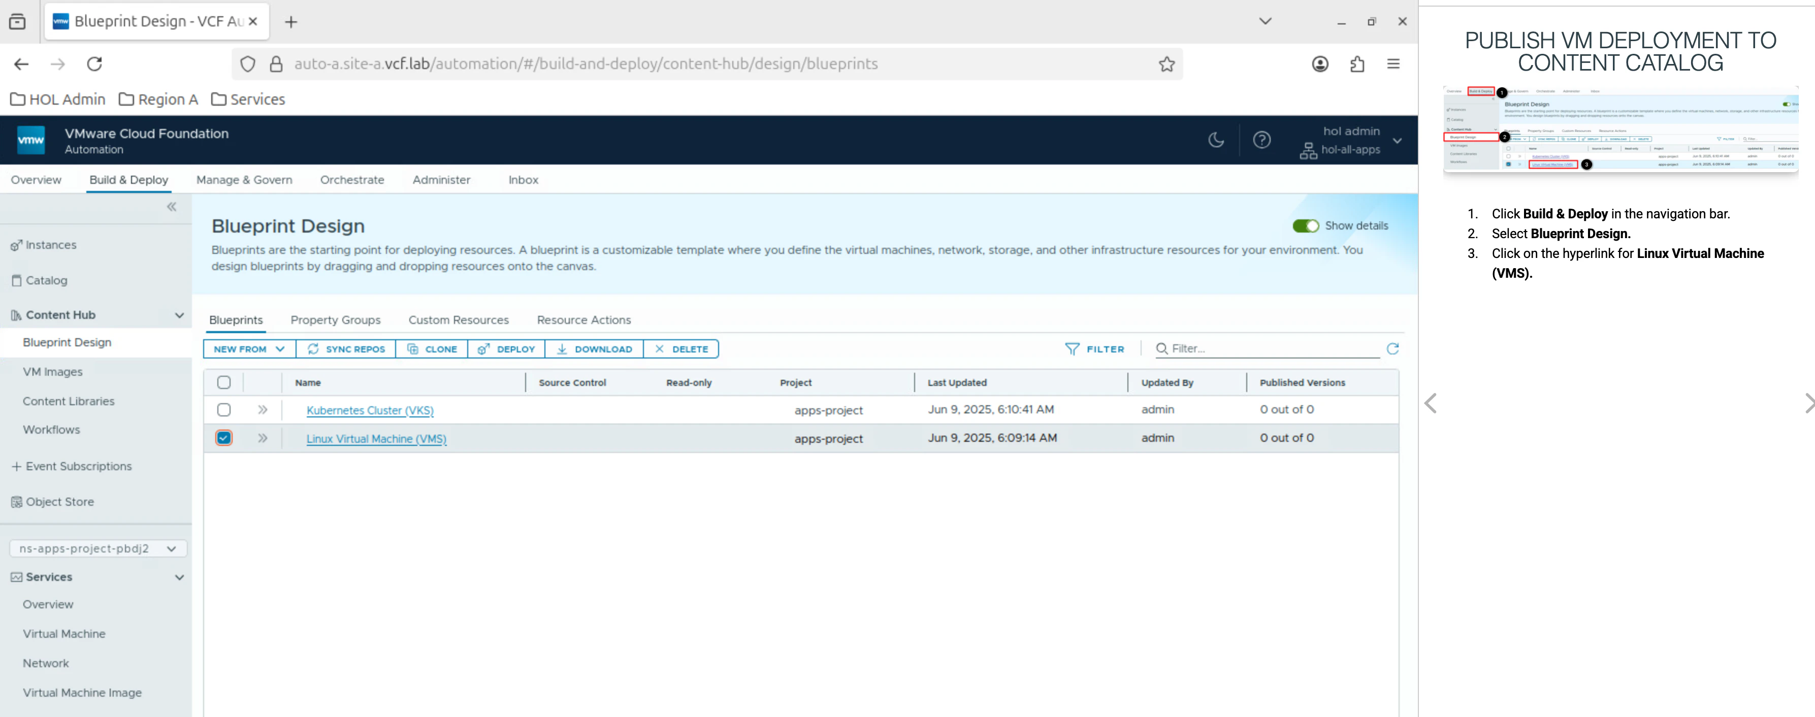Open Workflows in sidebar
This screenshot has height=717, width=1815.
pyautogui.click(x=51, y=430)
